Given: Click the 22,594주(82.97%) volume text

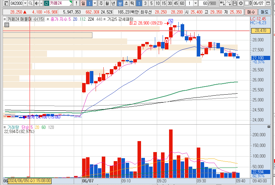Looking at the screenshot, I should 19,131.
